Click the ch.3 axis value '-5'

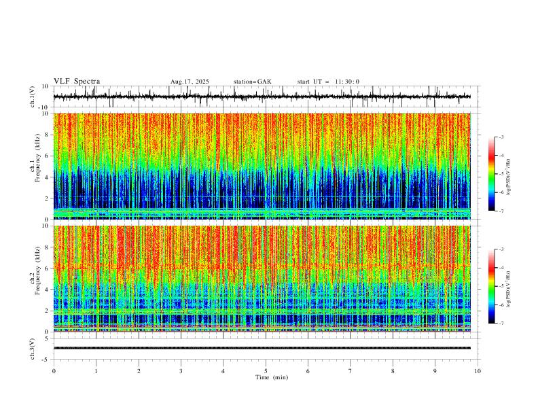pos(46,360)
